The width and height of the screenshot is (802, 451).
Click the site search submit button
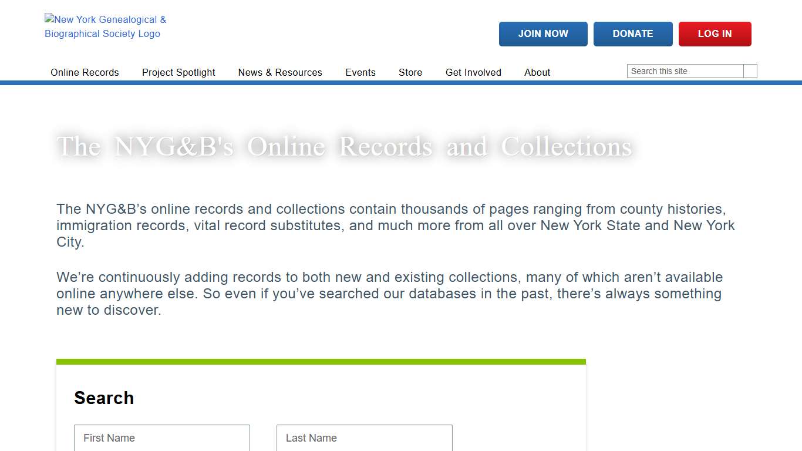pyautogui.click(x=750, y=70)
